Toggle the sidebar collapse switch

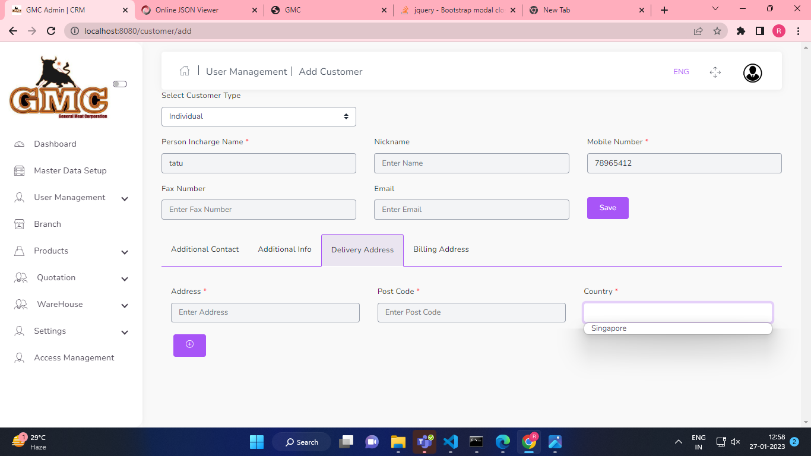pos(120,84)
